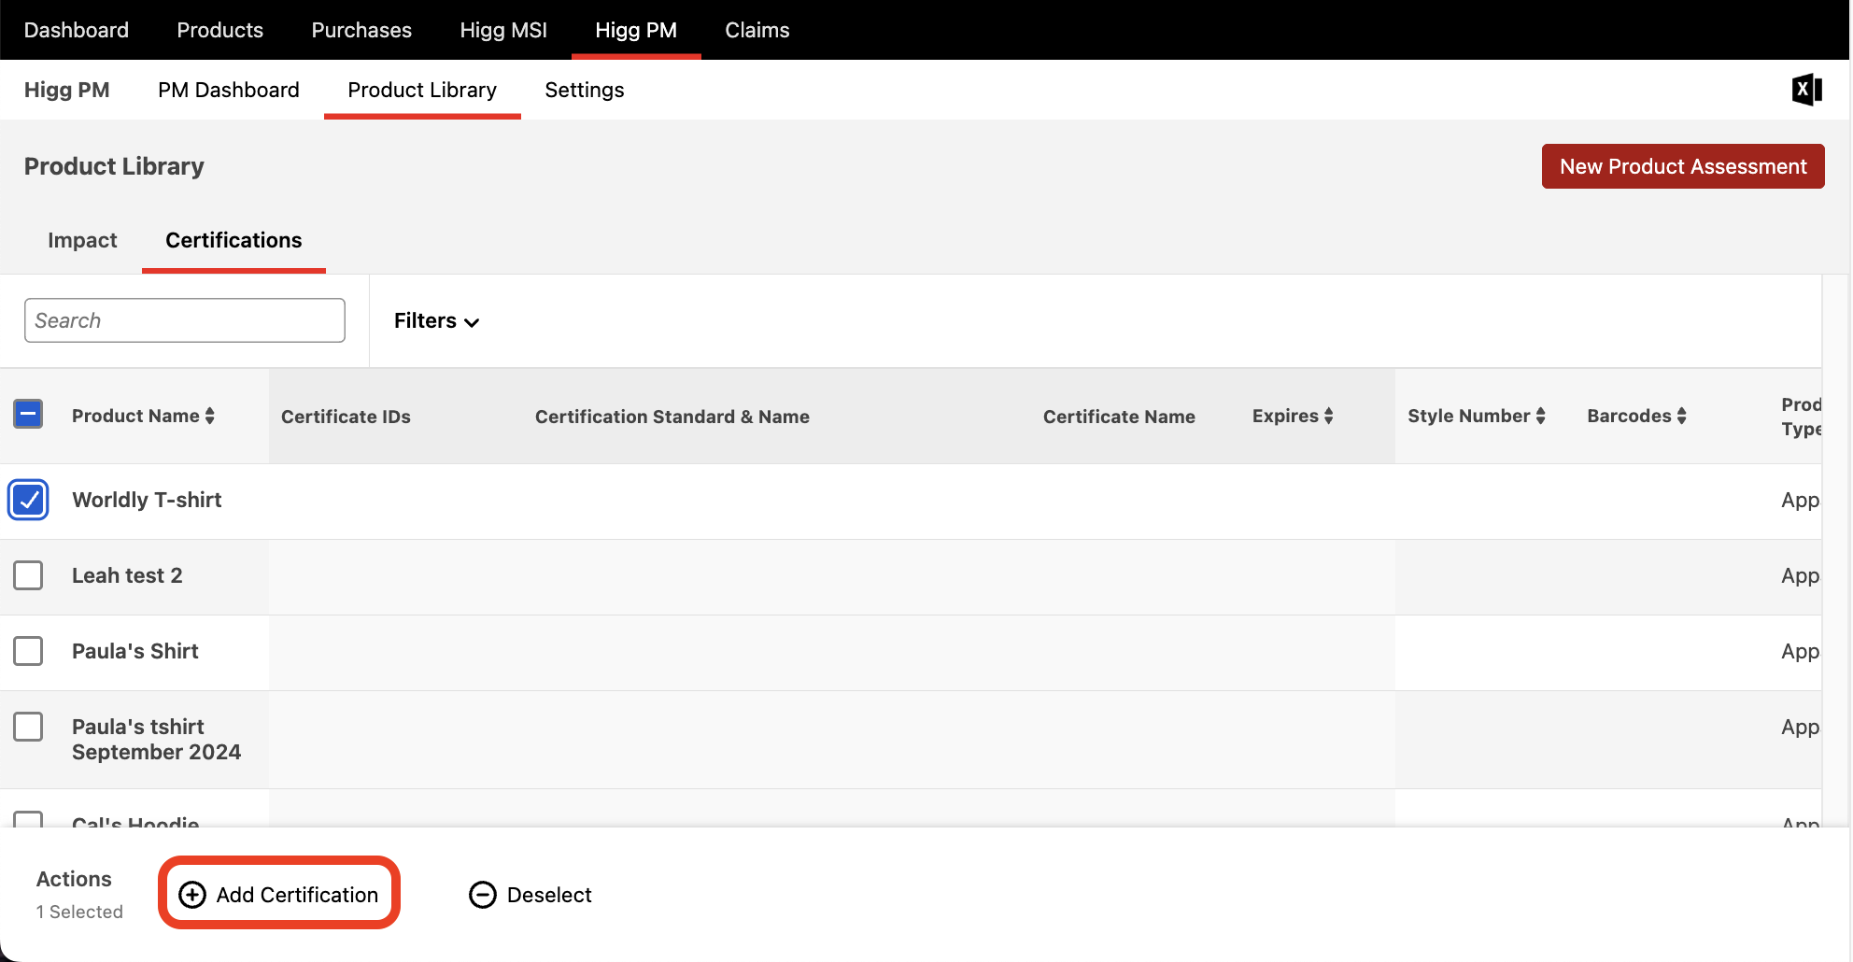The image size is (1853, 962).
Task: Click the Leah test 2 product name
Action: tap(127, 575)
